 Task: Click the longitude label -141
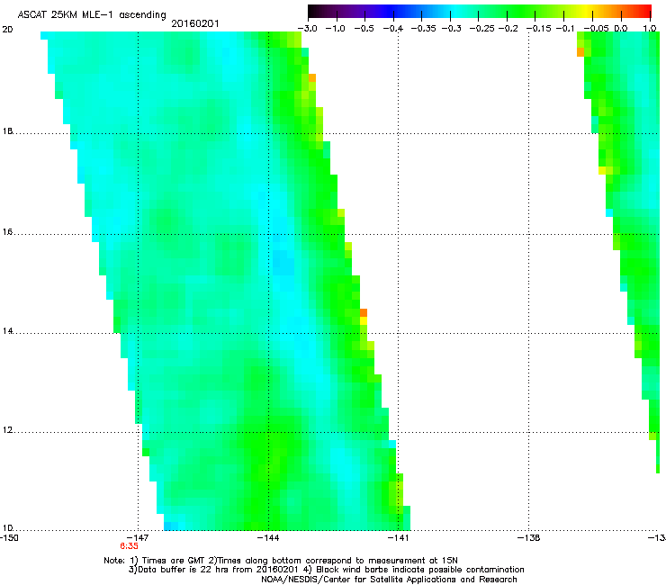coord(399,538)
